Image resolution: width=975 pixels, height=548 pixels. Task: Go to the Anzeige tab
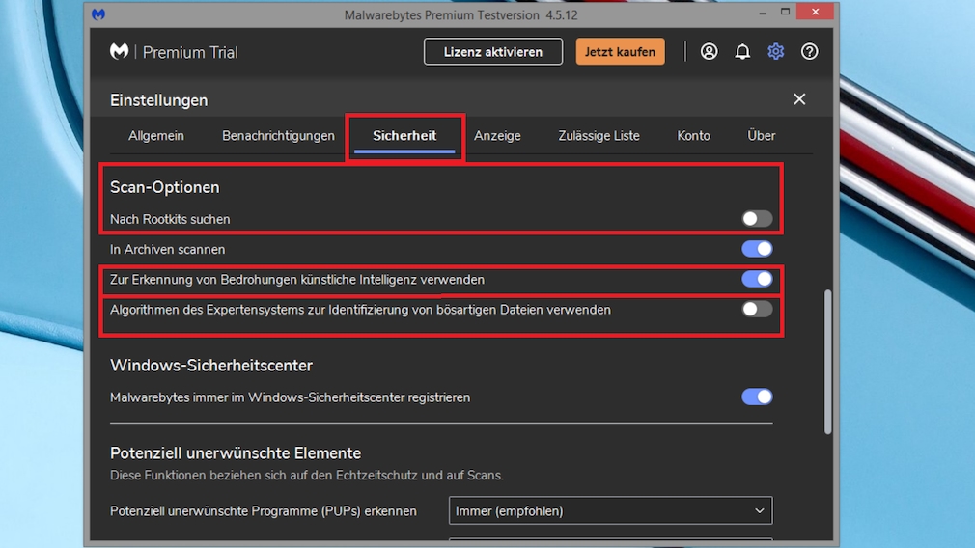tap(497, 135)
